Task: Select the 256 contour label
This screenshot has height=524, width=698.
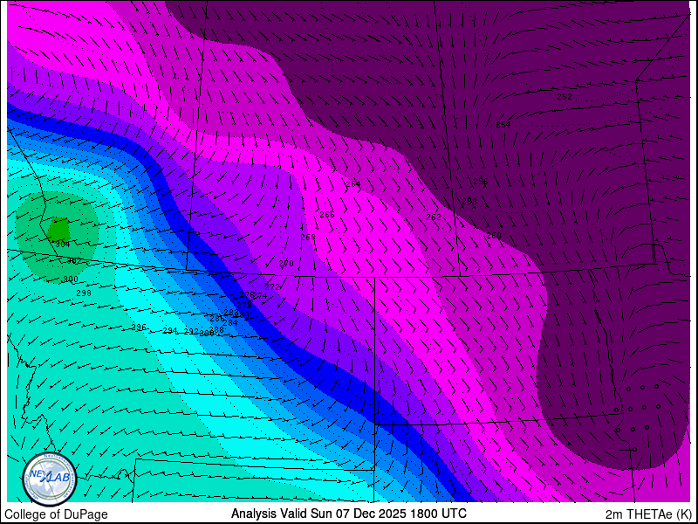Action: click(x=481, y=182)
